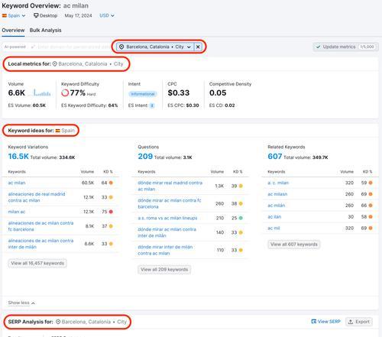Click the ES Intent I badge
This screenshot has width=382, height=337.
[x=152, y=105]
